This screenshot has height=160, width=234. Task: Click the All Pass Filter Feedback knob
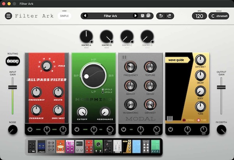(x=36, y=110)
